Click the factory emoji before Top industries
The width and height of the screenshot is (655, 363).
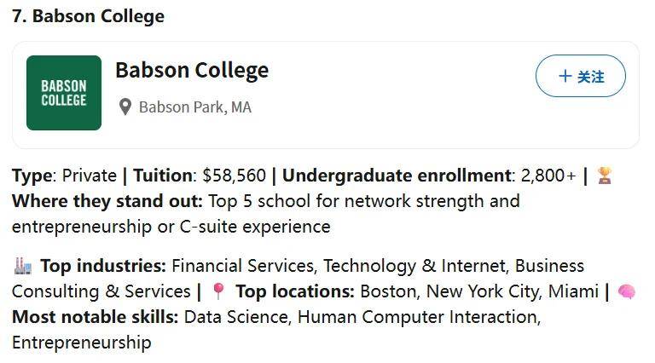[22, 266]
